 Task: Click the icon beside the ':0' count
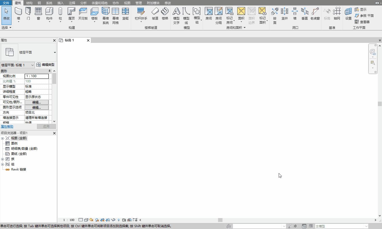291,226
